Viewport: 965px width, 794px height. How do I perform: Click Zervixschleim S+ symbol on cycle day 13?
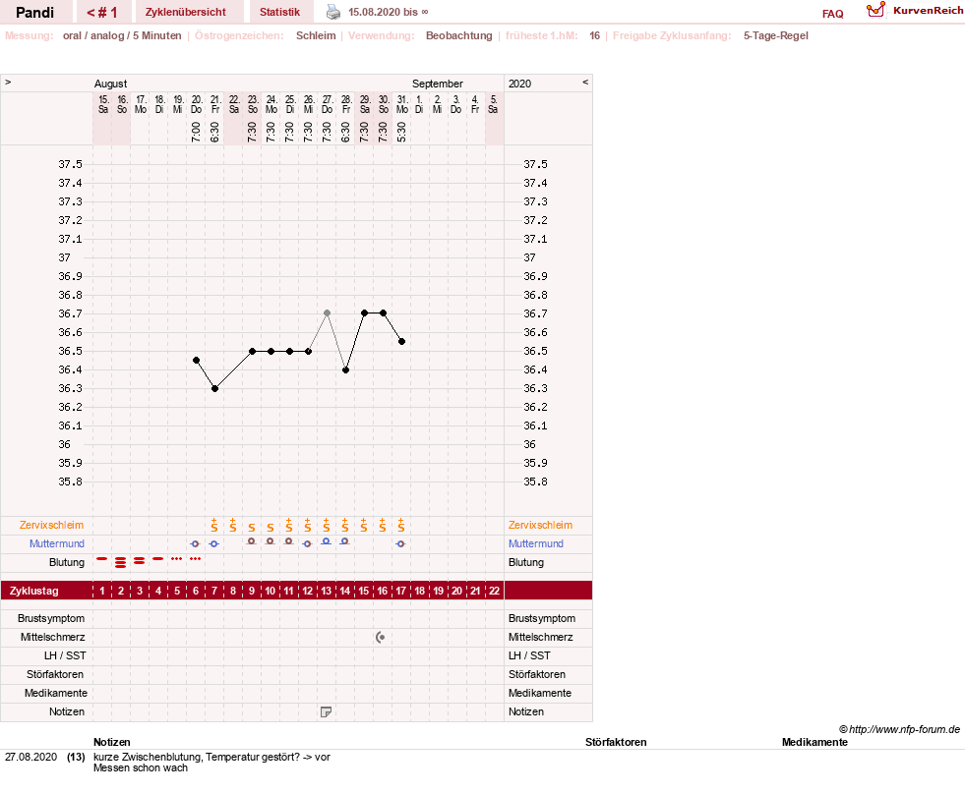[x=327, y=525]
